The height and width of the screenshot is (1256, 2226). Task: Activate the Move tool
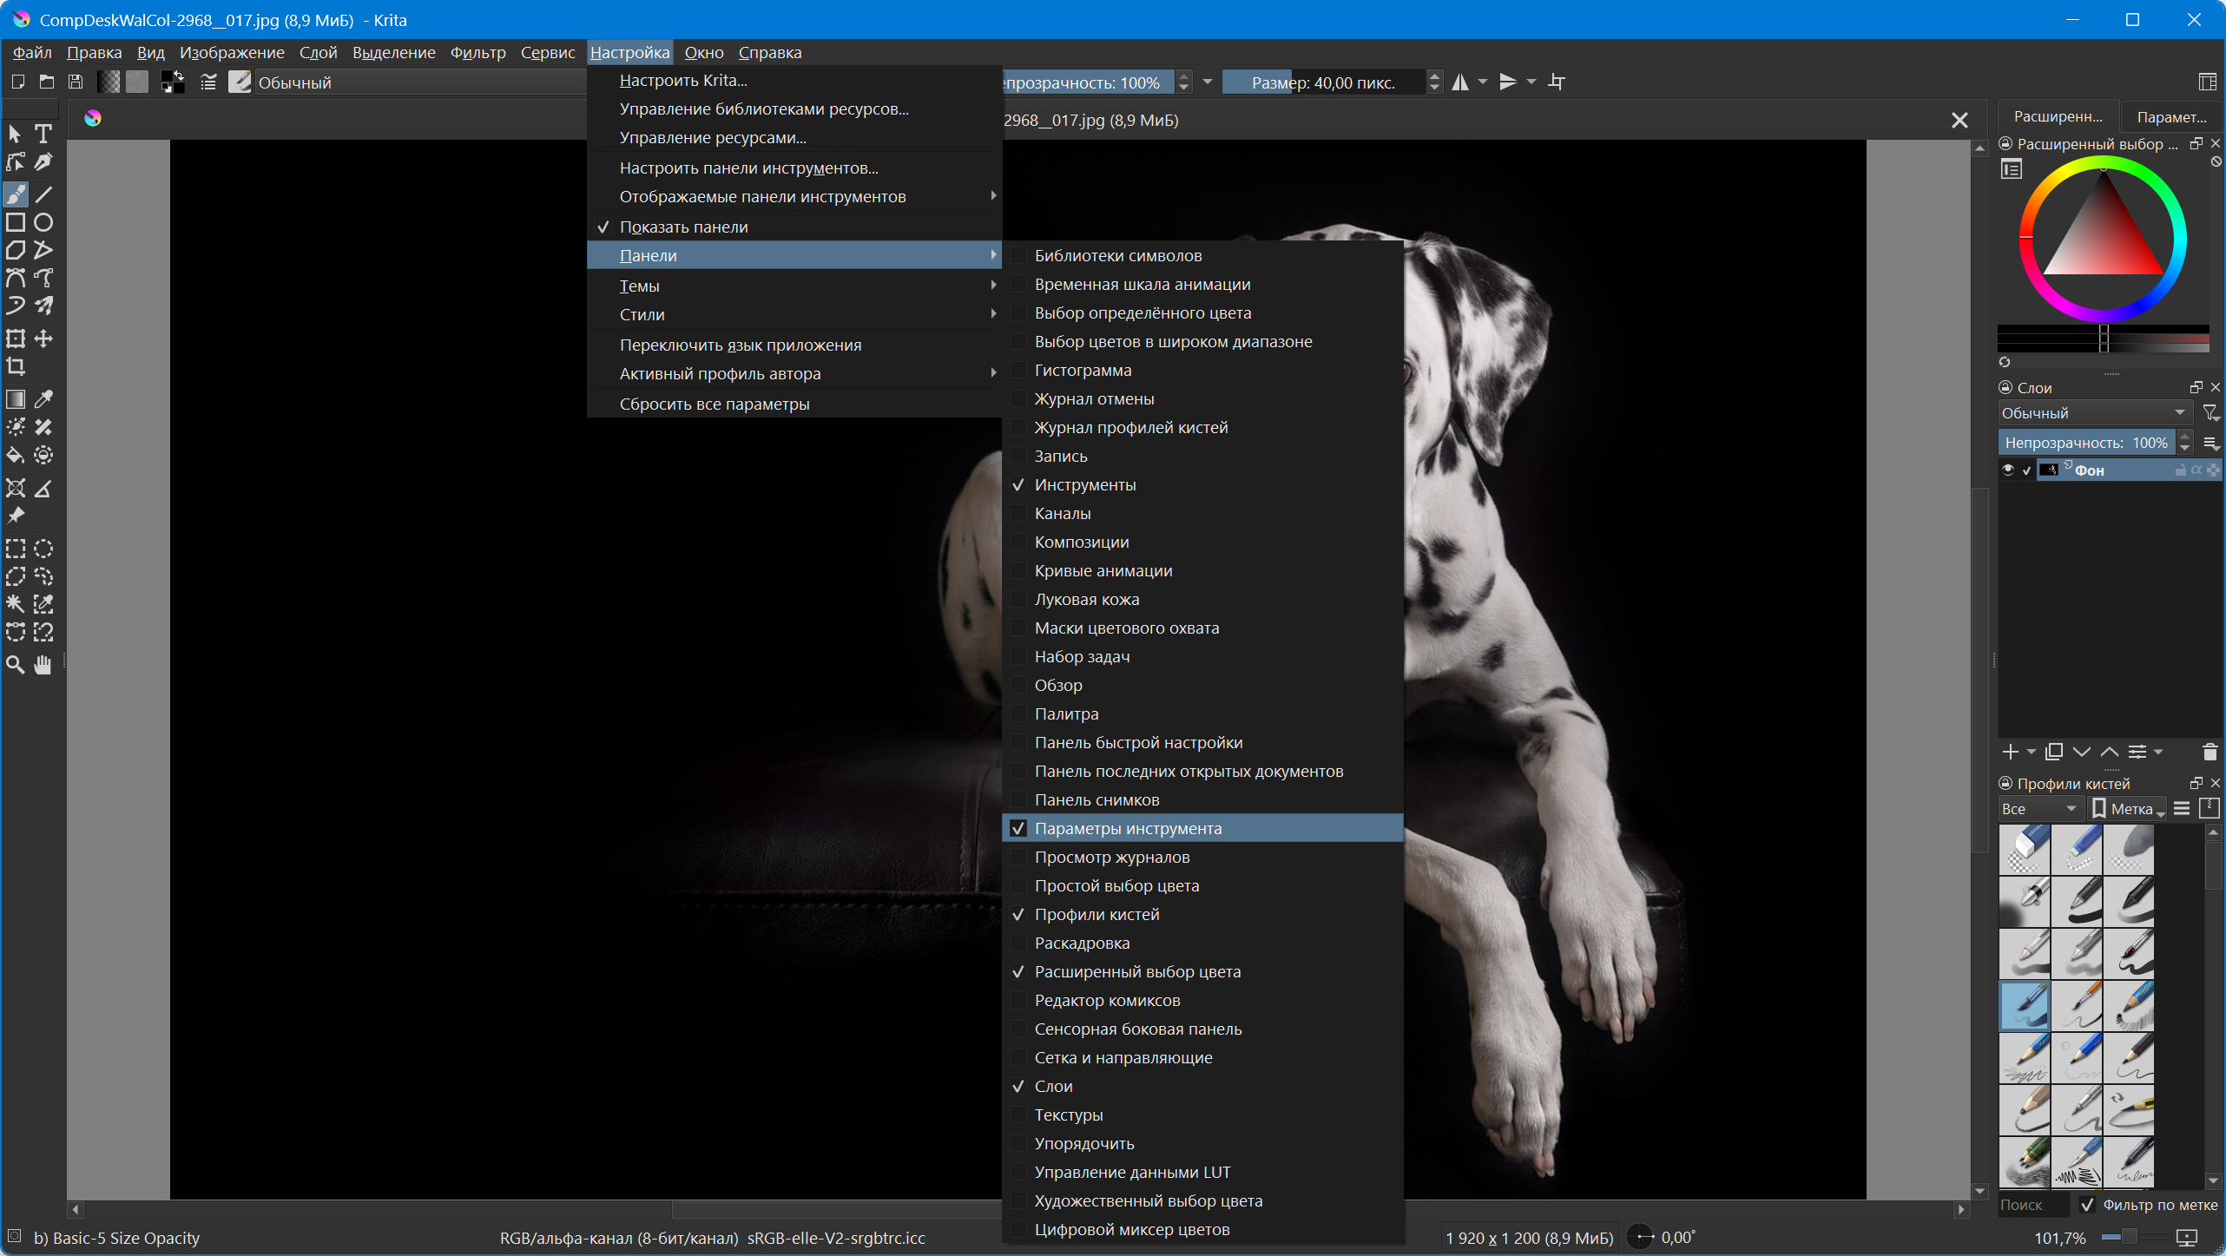pyautogui.click(x=43, y=339)
